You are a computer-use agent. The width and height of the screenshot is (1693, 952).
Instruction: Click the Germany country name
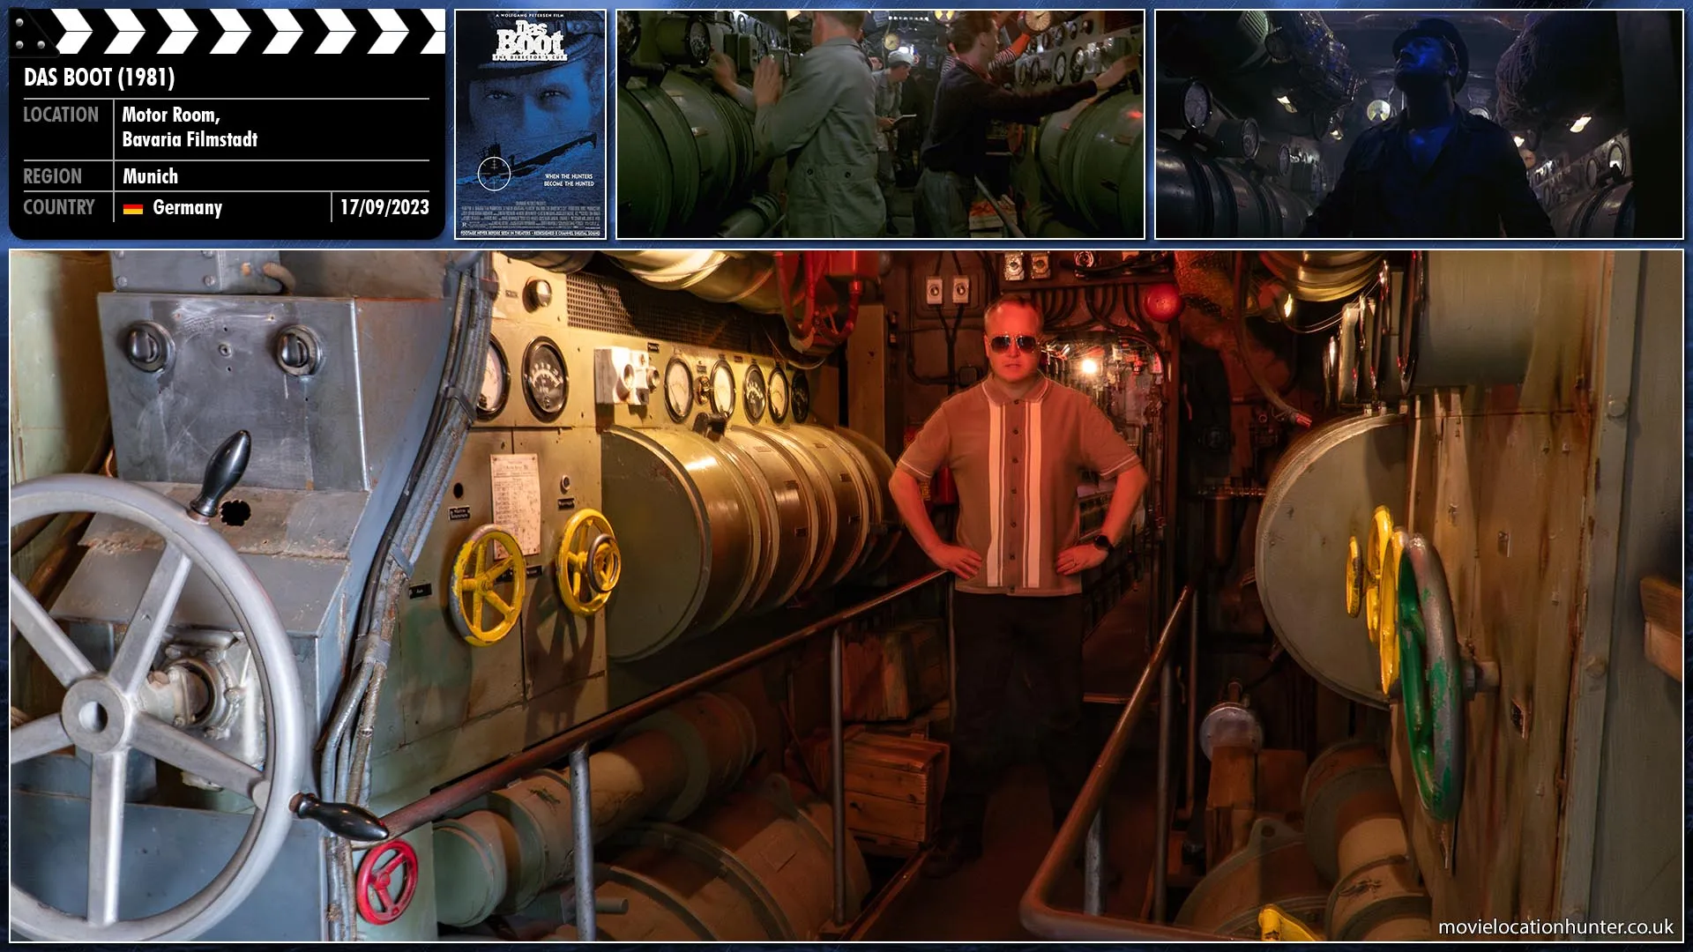[x=187, y=208]
